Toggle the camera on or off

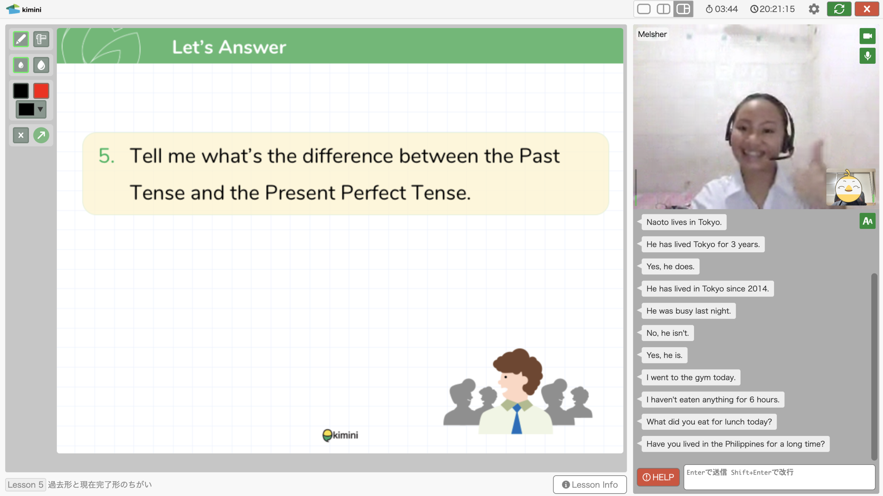867,36
